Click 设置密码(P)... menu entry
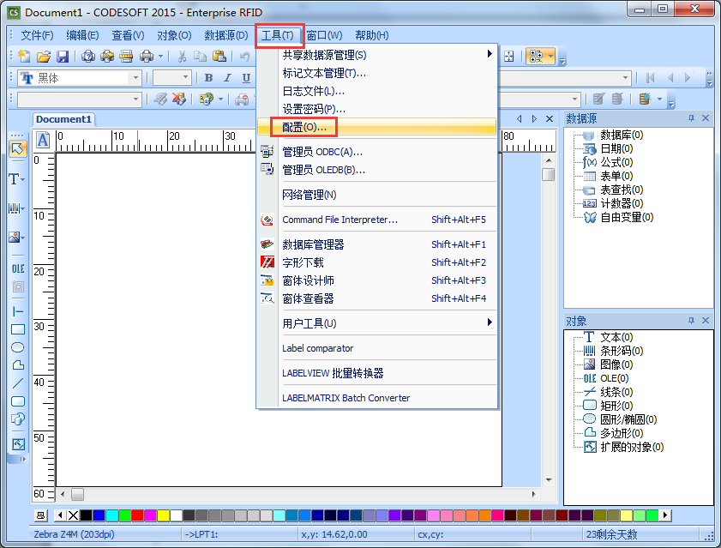The image size is (721, 548). coord(376,109)
